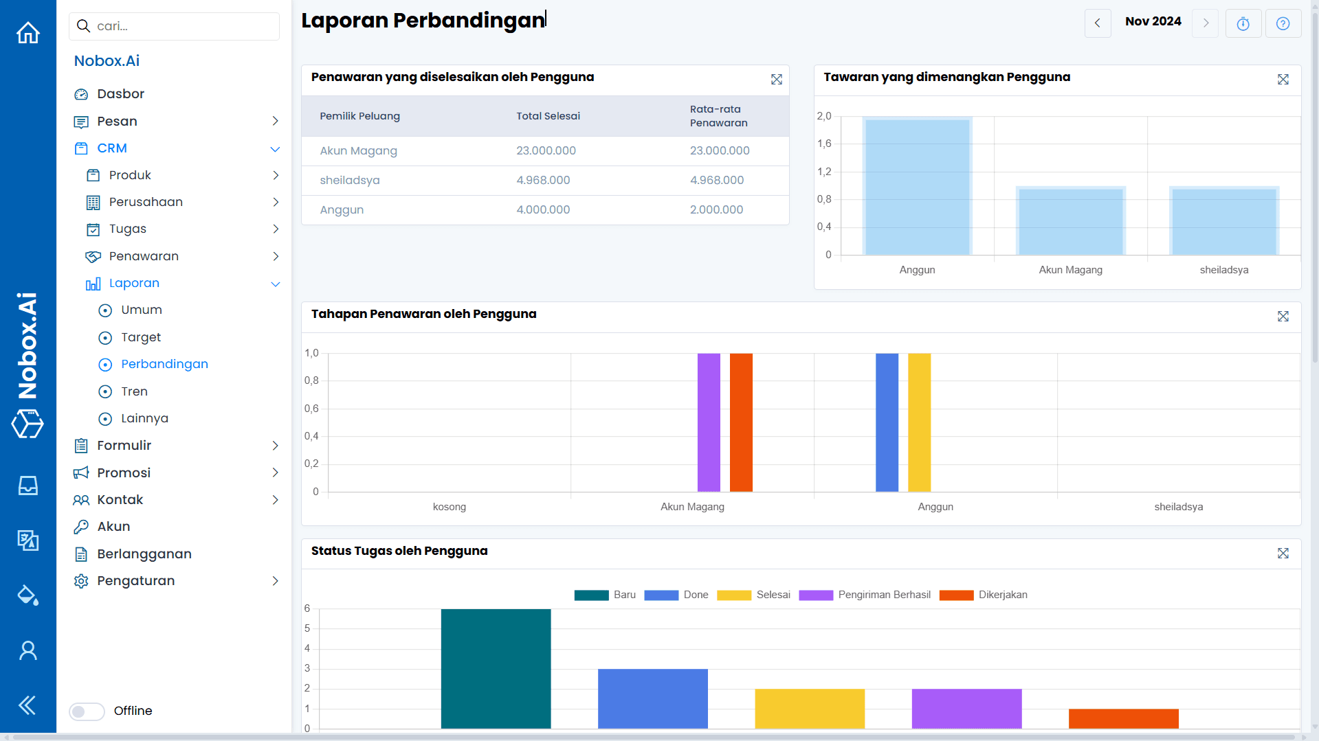The width and height of the screenshot is (1319, 741).
Task: Open the Pengaturan menu item
Action: pos(136,580)
